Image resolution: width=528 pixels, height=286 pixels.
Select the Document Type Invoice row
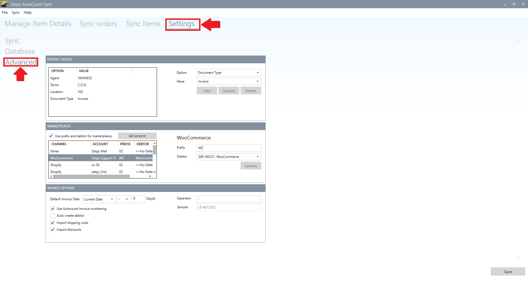pyautogui.click(x=103, y=99)
